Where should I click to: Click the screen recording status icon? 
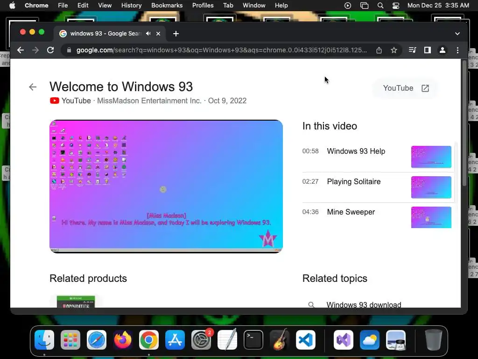347,6
